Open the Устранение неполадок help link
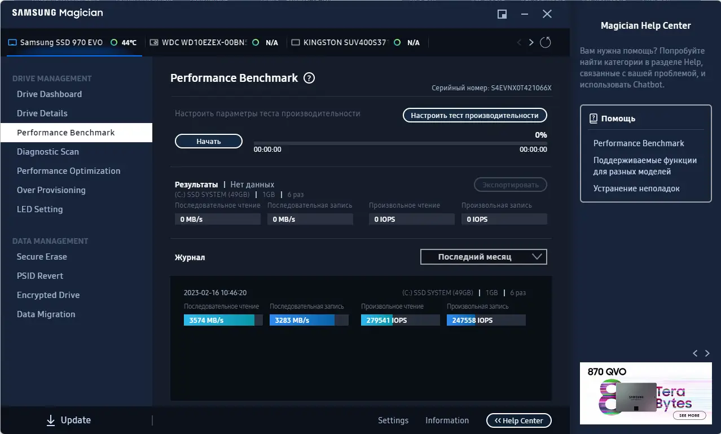This screenshot has width=721, height=434. pyautogui.click(x=636, y=188)
